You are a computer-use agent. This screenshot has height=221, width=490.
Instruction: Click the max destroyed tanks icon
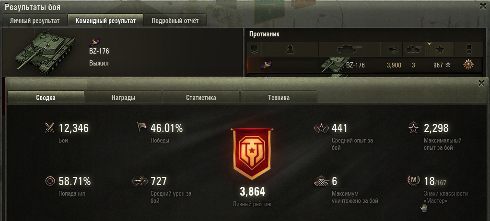[322, 181]
